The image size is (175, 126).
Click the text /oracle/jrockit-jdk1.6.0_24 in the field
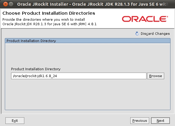(x=35, y=76)
